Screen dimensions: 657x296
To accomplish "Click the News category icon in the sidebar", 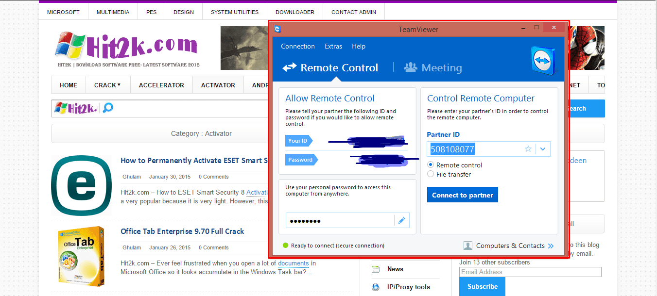I will pyautogui.click(x=376, y=269).
